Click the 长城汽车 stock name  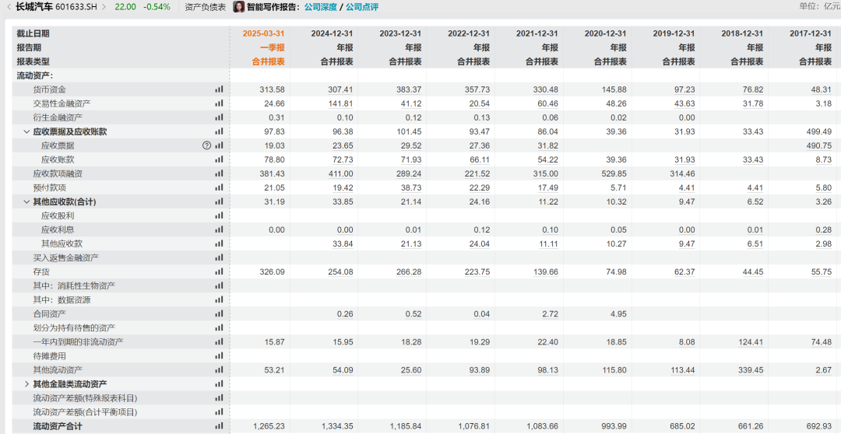pos(34,7)
